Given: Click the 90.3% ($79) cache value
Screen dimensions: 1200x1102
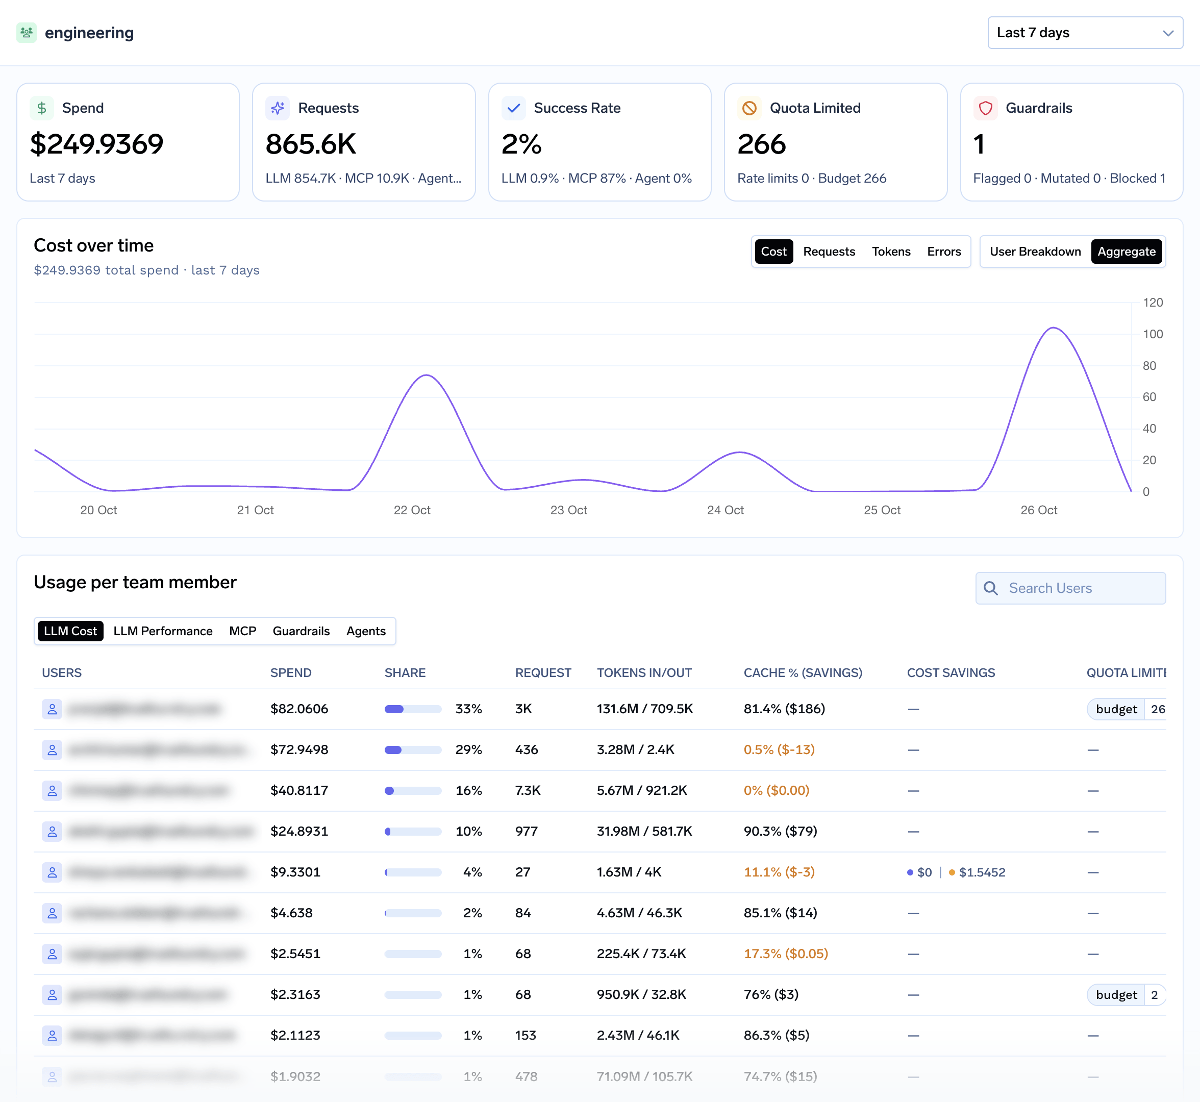Looking at the screenshot, I should [x=780, y=831].
